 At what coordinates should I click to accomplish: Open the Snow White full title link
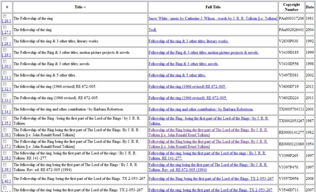tap(213, 18)
